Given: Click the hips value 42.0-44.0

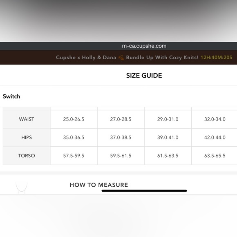Looking at the screenshot, I should 215,137.
